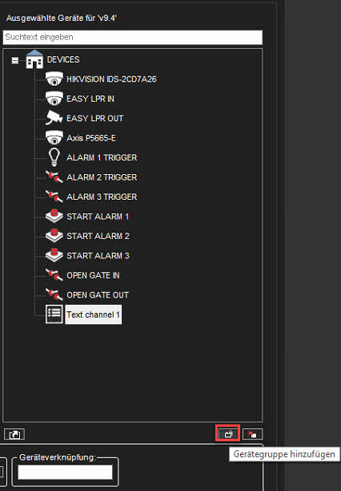The image size is (341, 491).
Task: Select START ALARM 2 item
Action: click(x=98, y=236)
